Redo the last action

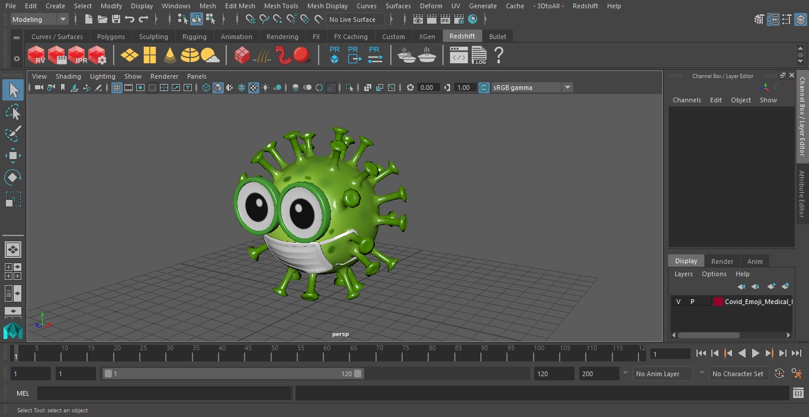143,20
